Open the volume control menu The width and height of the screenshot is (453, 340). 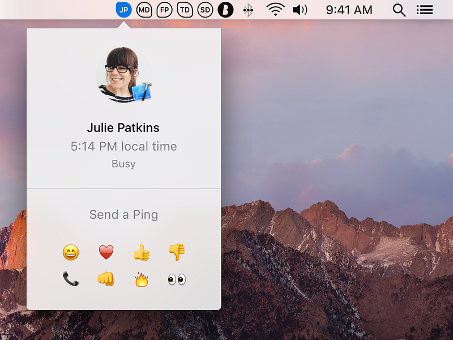coord(300,10)
